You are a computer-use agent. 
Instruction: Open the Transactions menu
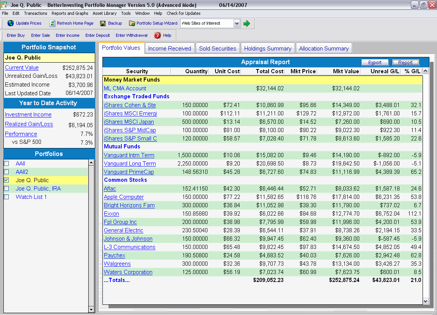click(35, 13)
